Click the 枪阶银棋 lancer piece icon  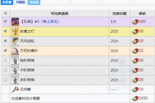(15, 61)
